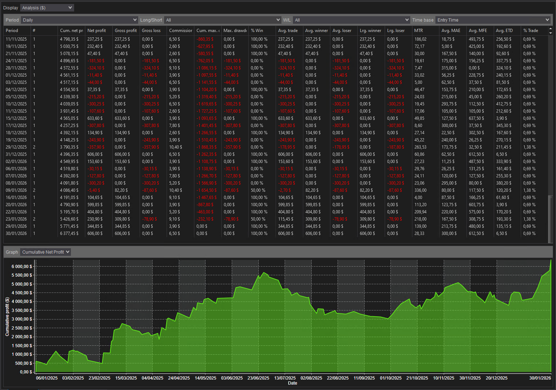Expand the Long/Short filter dropdown

(x=223, y=20)
